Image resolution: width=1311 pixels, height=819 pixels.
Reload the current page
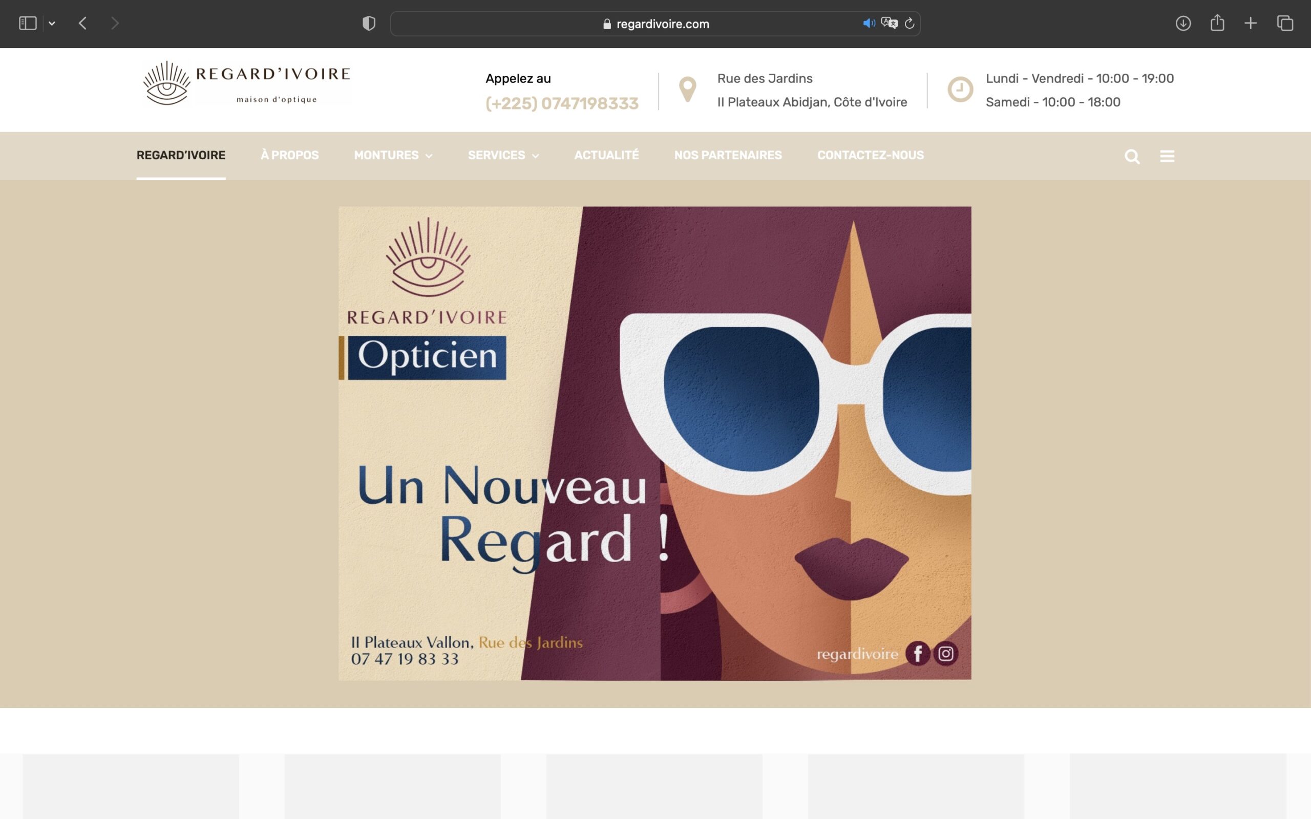coord(910,24)
